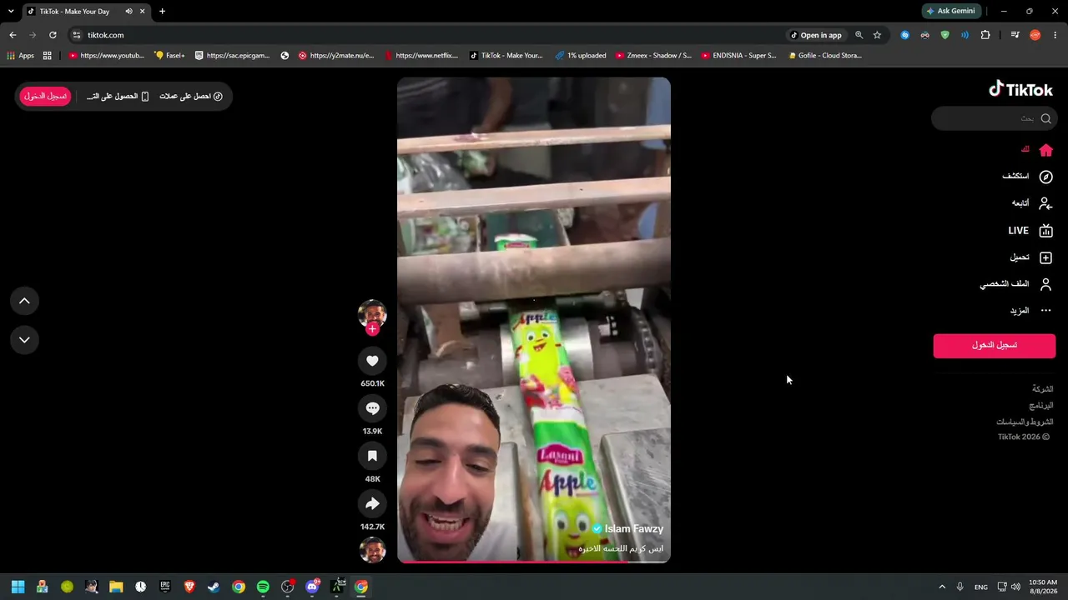Share the video using the arrow icon
The height and width of the screenshot is (600, 1068).
[372, 503]
